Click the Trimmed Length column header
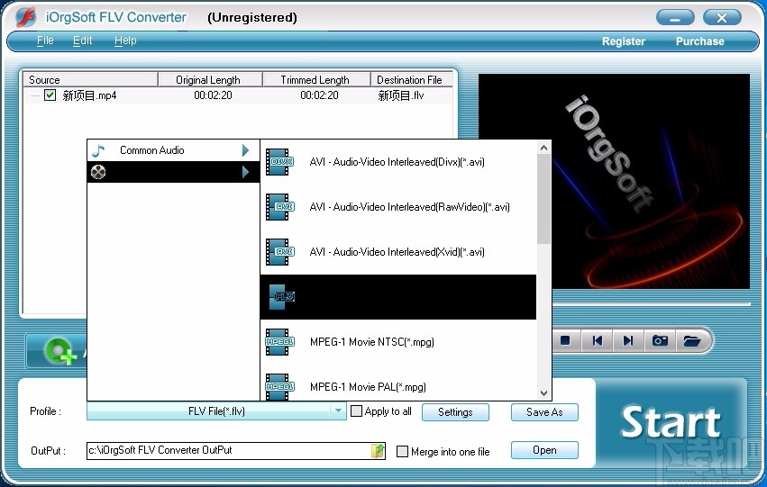Image resolution: width=767 pixels, height=487 pixels. 316,79
